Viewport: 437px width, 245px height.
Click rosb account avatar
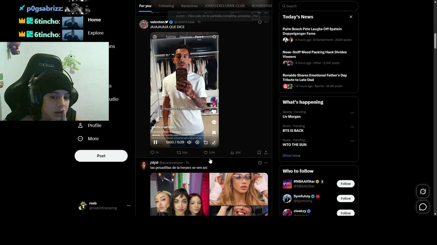pyautogui.click(x=82, y=206)
